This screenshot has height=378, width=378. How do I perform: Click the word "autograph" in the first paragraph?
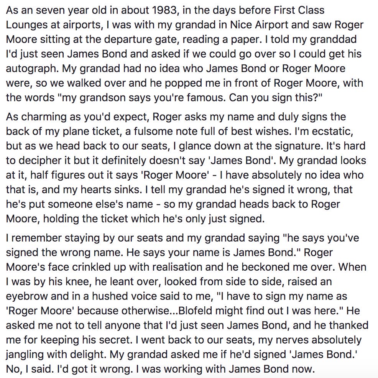(x=32, y=69)
